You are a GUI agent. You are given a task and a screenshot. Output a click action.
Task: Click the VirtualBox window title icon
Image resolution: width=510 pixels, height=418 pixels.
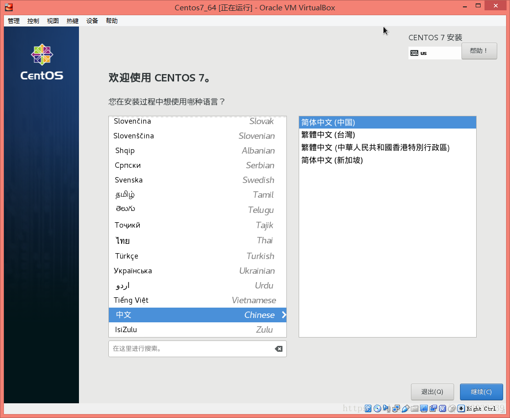point(9,7)
